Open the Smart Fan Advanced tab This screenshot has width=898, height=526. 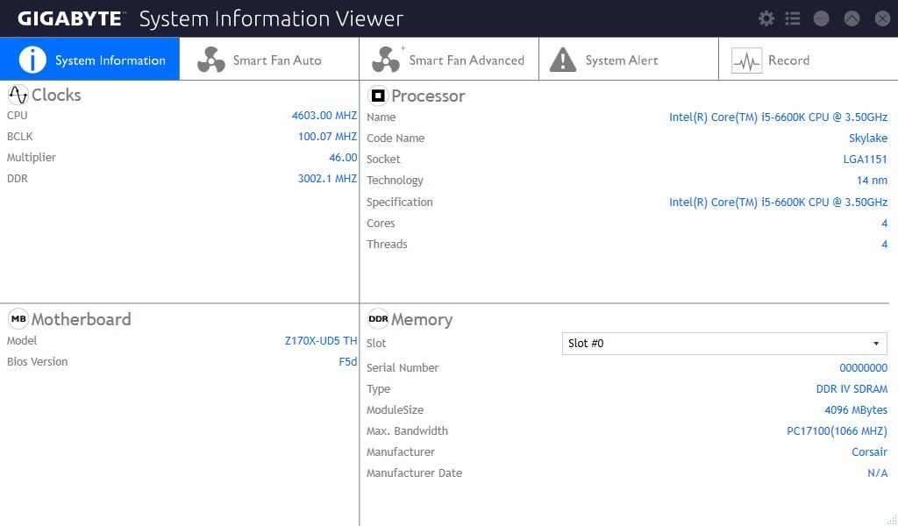click(449, 59)
